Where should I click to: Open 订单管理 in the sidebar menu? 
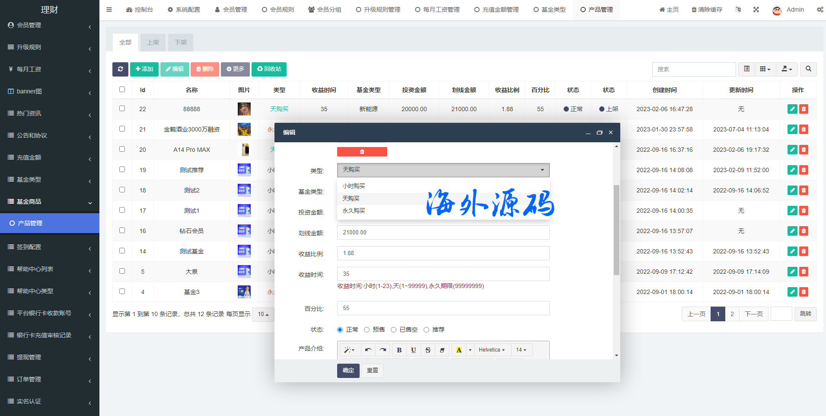tap(29, 379)
